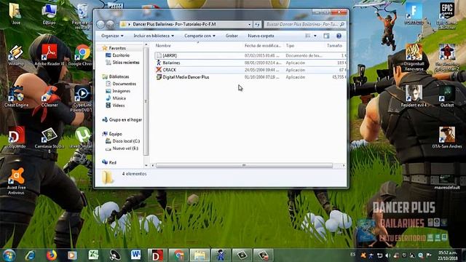Image resolution: width=466 pixels, height=262 pixels.
Task: Click the Explorer help question-mark icon
Action: [x=339, y=36]
